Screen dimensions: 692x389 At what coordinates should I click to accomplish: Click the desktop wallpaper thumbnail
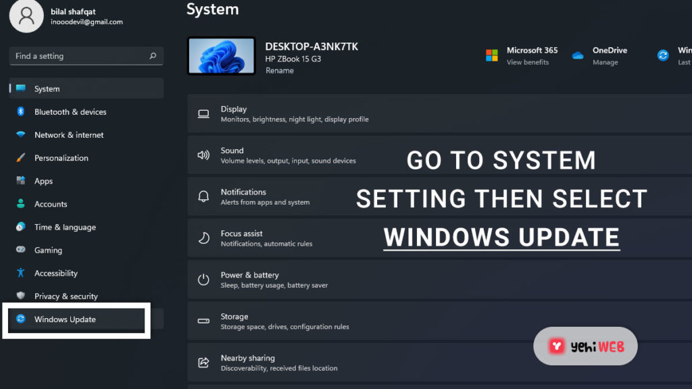(x=221, y=55)
